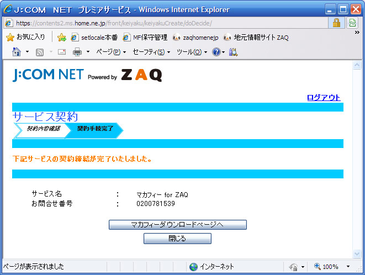Screen dimensions: 365x275
Task: Click the scrollbar down arrow
Action: click(357, 253)
